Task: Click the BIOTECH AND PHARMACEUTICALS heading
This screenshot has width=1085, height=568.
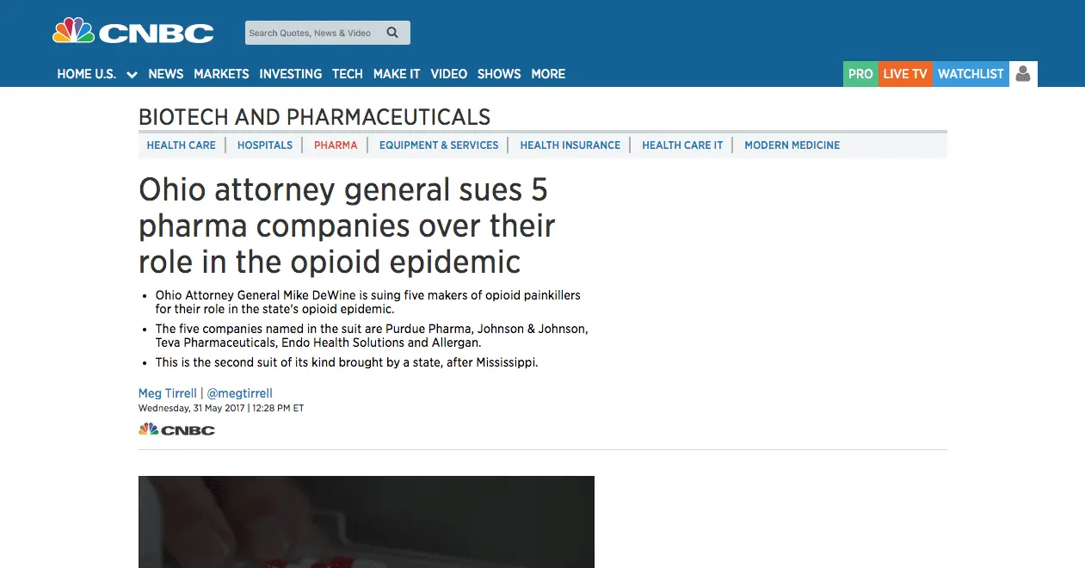Action: click(315, 117)
